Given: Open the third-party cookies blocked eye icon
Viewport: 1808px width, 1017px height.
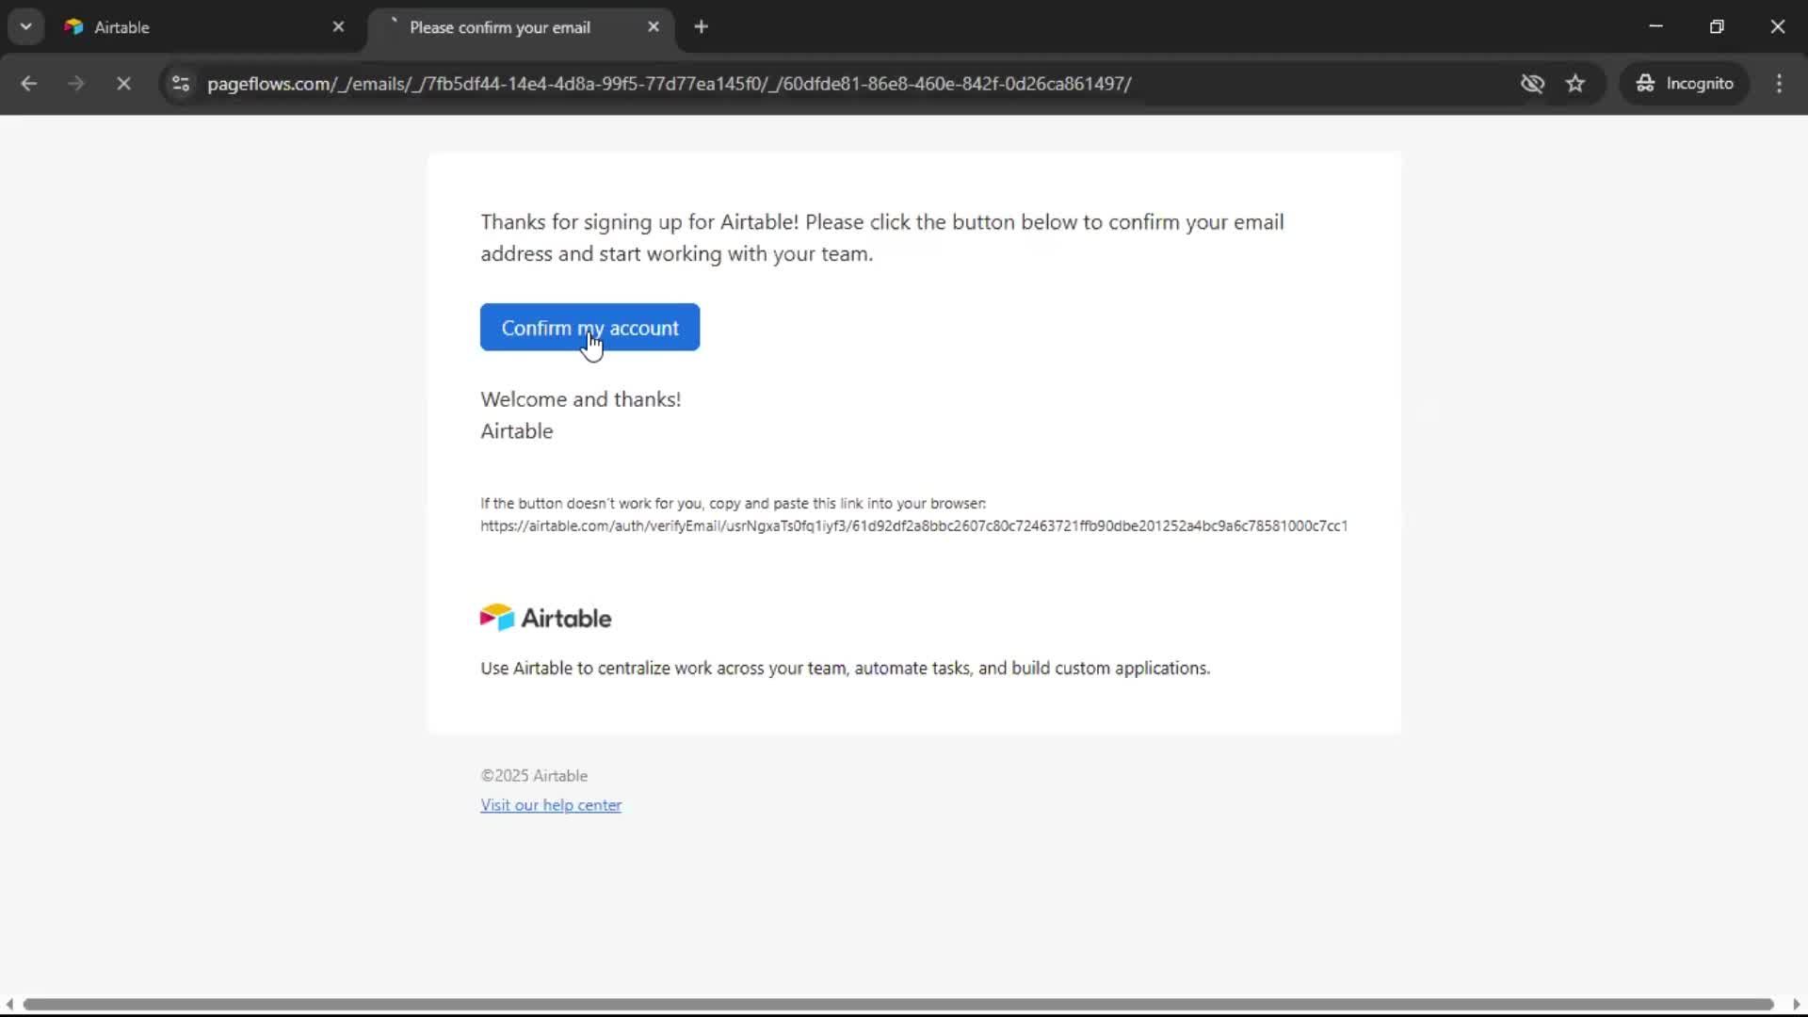Looking at the screenshot, I should pyautogui.click(x=1532, y=84).
